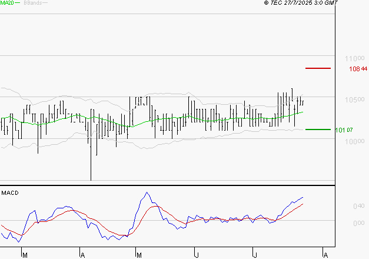Viewport: 369px width, 259px height.
Task: Click the last A month marker at far right
Action: coord(325,255)
